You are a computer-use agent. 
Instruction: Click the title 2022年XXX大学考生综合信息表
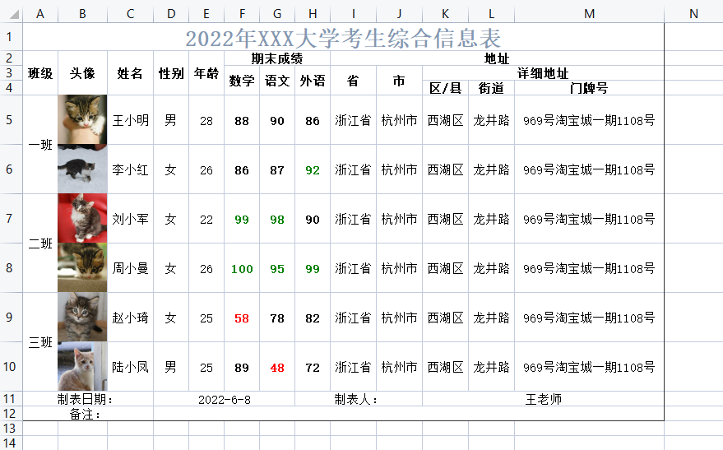pos(343,38)
